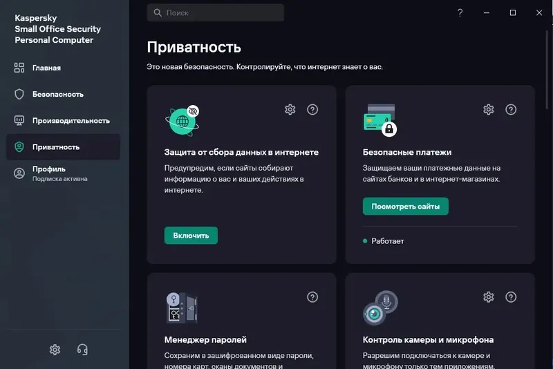This screenshot has width=553, height=369.
Task: Click the vertical scrollbar on the right
Action: point(547,70)
